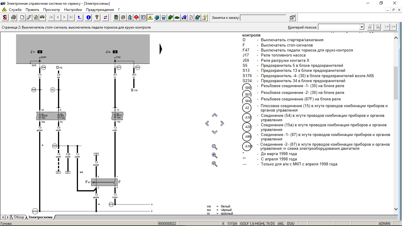This screenshot has height=226, width=402.
Task: Open the Настройки menu
Action: click(x=73, y=9)
